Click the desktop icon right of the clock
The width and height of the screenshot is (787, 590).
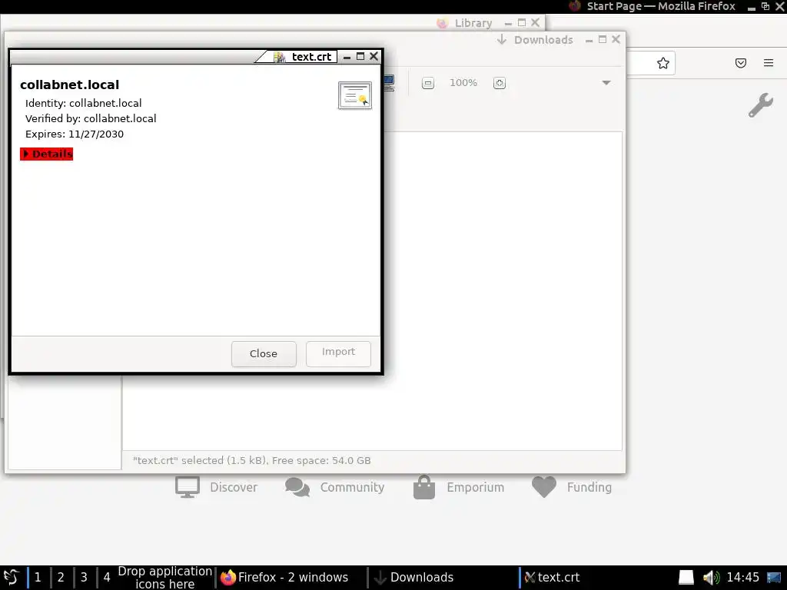[x=774, y=578]
